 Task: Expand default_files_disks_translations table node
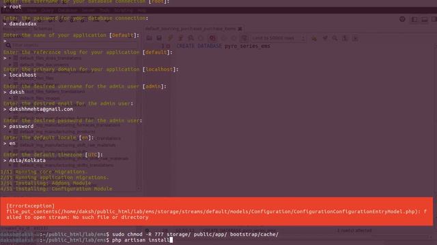pos(10,58)
